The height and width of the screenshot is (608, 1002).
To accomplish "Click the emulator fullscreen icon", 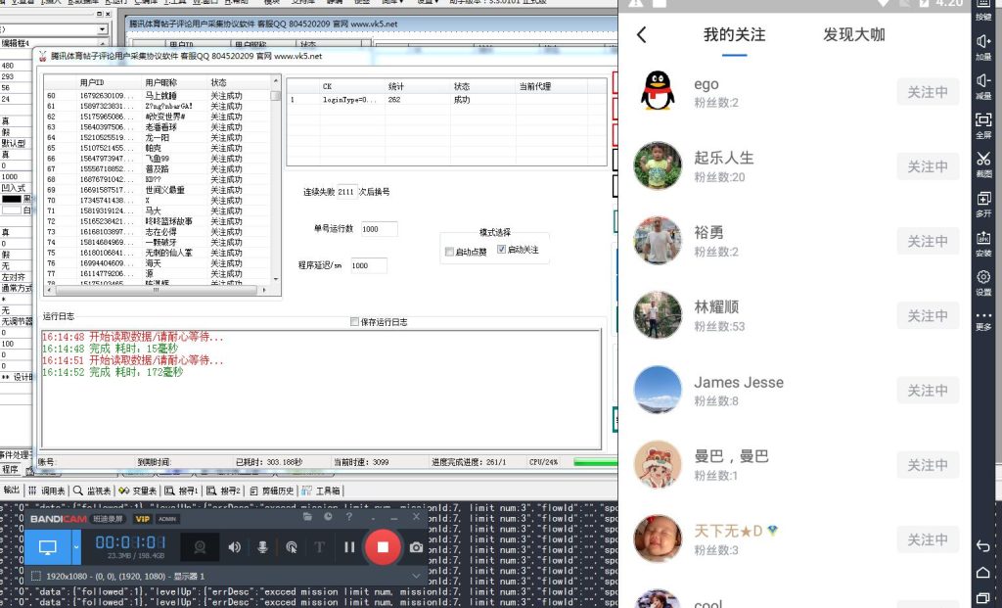I will click(x=983, y=124).
